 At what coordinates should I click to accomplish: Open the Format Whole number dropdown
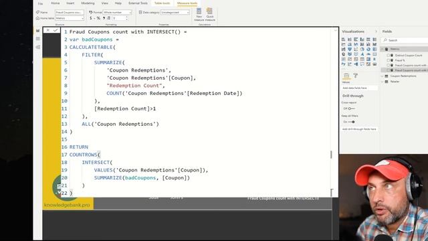117,12
